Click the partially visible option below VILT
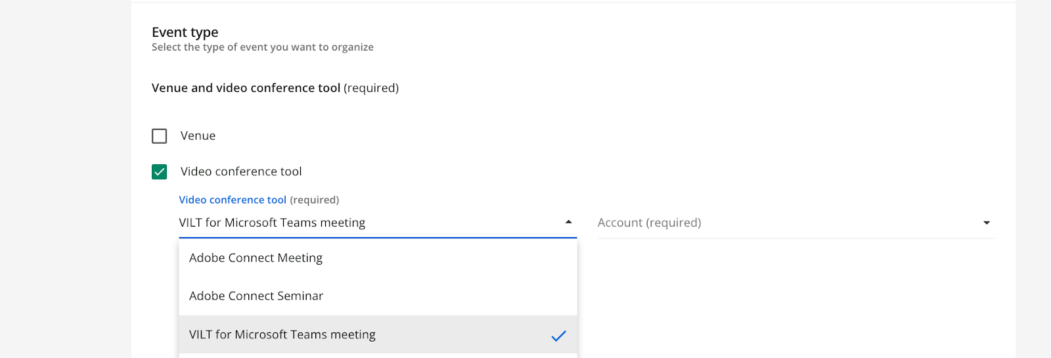Viewport: 1051px width, 358px height. [378, 355]
